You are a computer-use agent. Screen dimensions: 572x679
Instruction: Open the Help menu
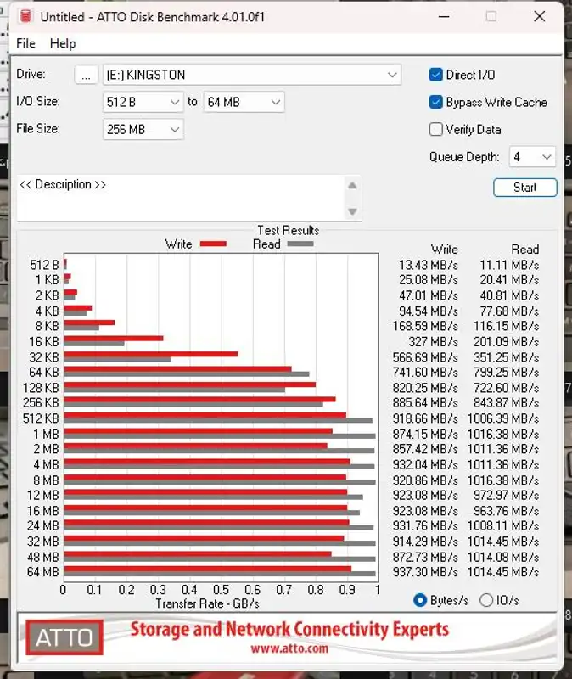[63, 43]
